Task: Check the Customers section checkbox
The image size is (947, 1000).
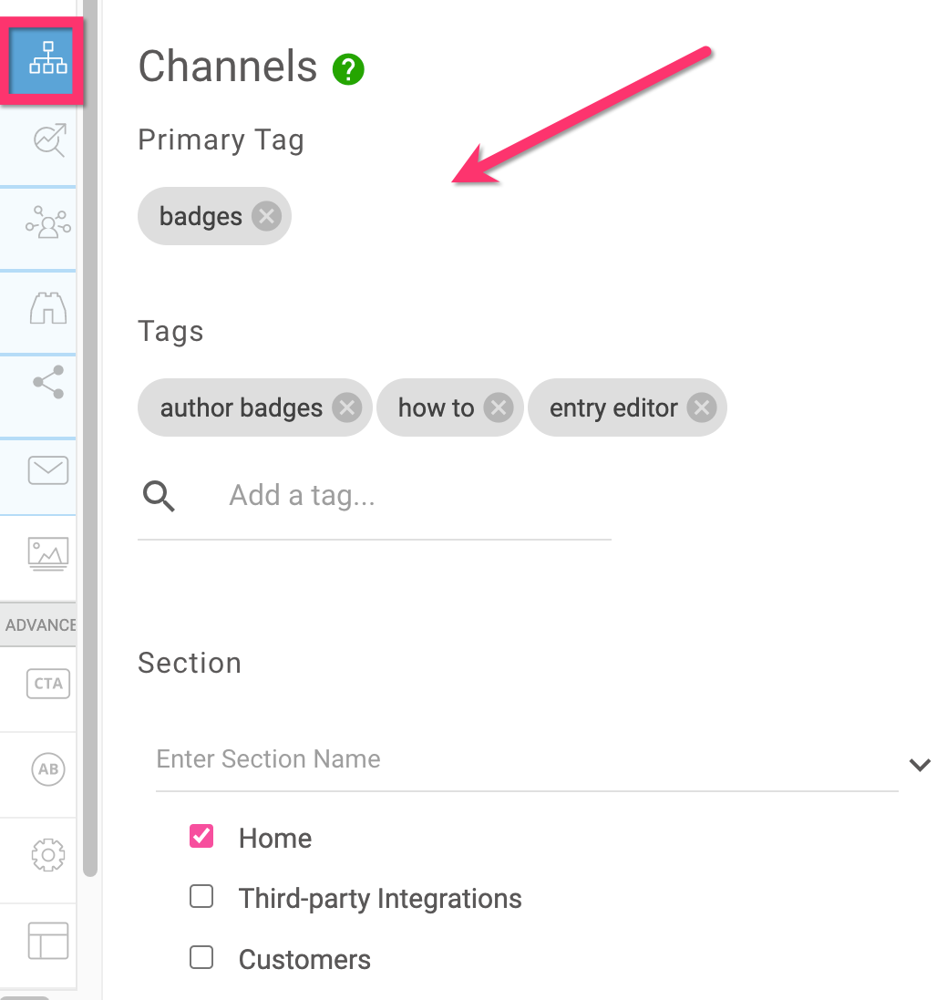Action: tap(201, 957)
